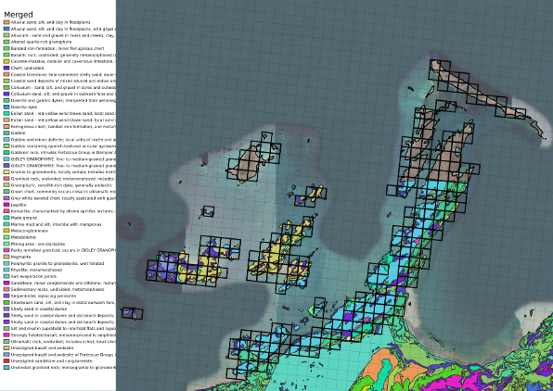553x391 pixels.
Task: Click the Unassigned sandstone and conglomerate red swatch
Action: tap(6, 361)
